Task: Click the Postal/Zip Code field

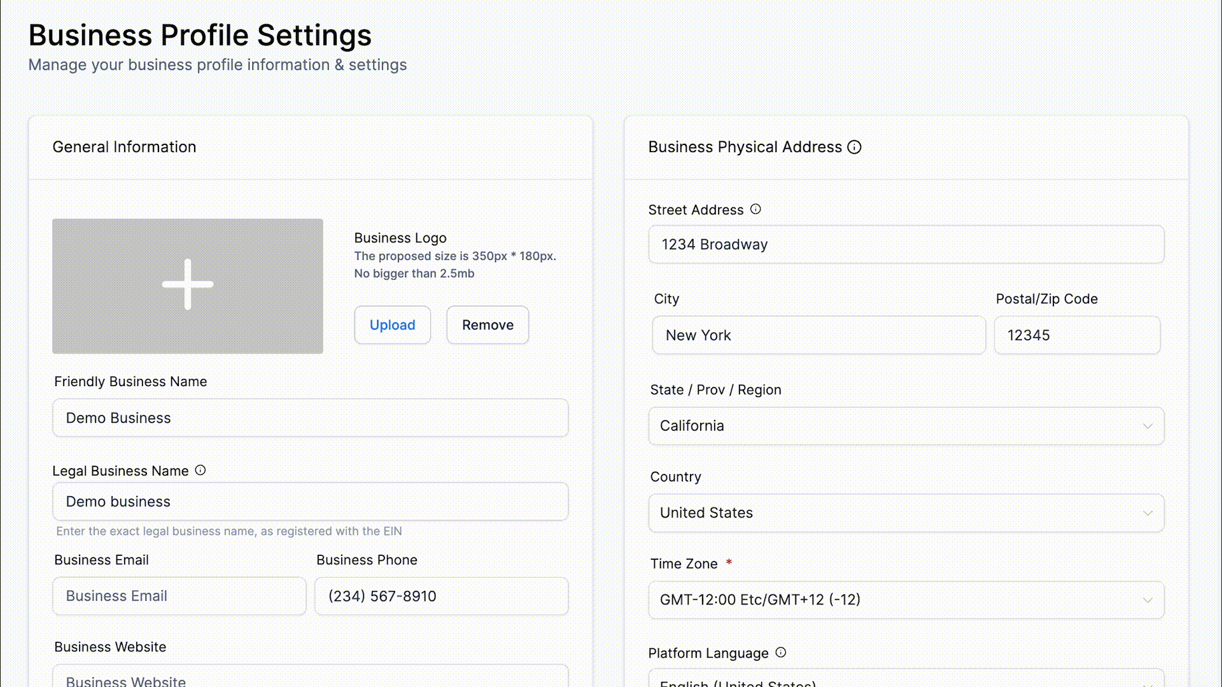Action: [1077, 335]
